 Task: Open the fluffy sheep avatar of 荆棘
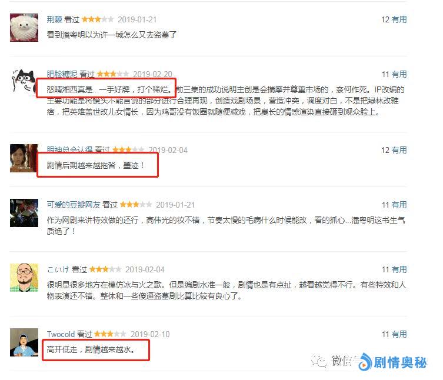pyautogui.click(x=24, y=28)
